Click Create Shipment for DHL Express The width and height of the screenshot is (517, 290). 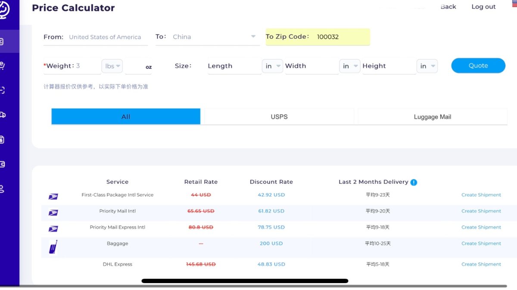(x=481, y=264)
